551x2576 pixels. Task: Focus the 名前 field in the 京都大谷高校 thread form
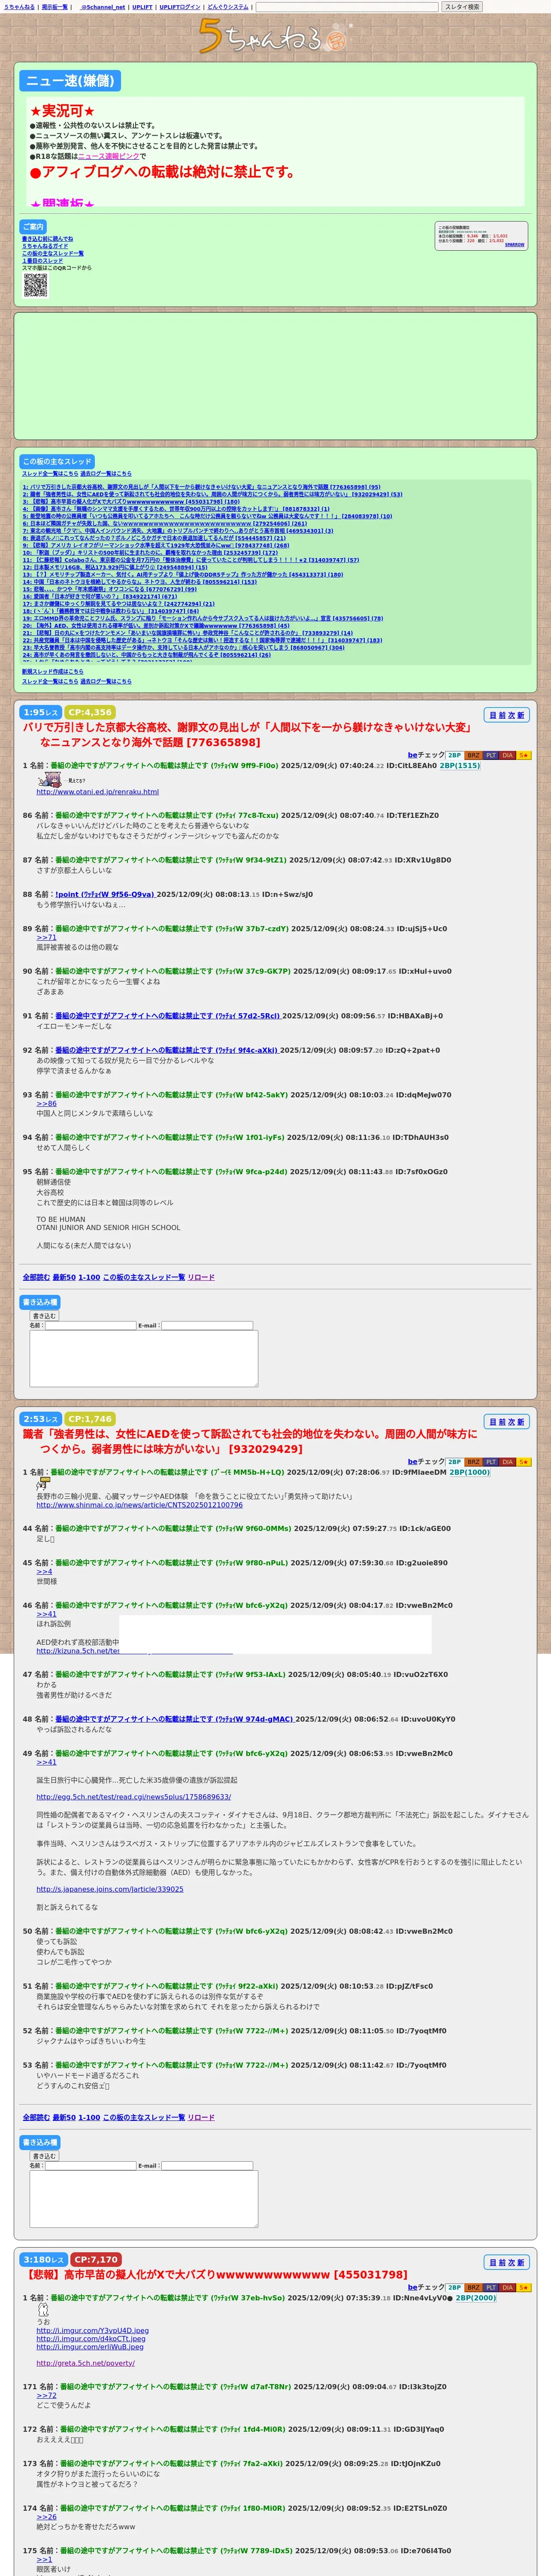(x=90, y=1326)
